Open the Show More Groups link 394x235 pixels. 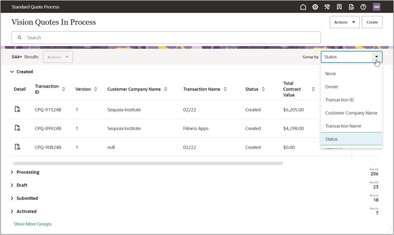[32, 224]
